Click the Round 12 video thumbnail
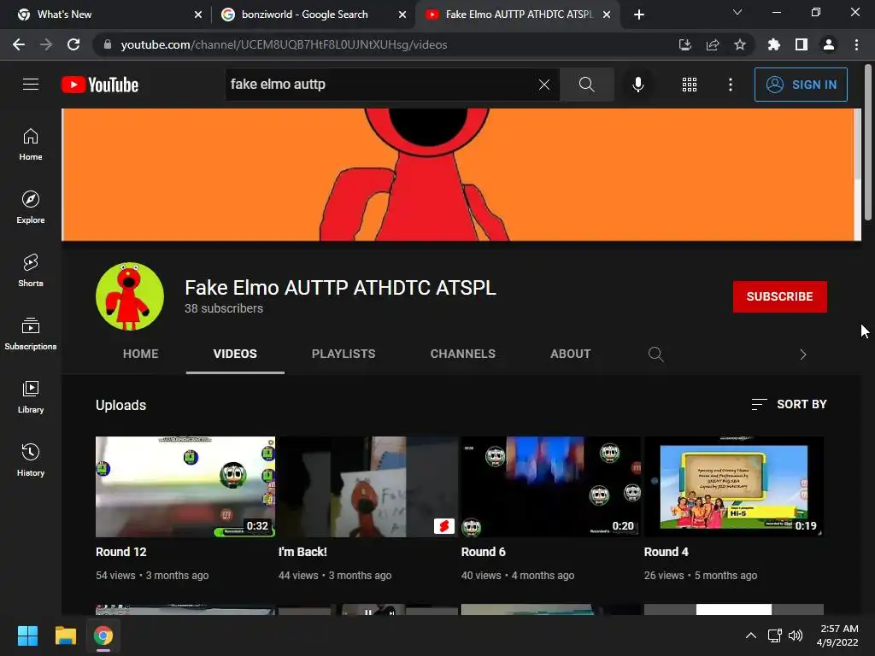The image size is (875, 656). (185, 487)
